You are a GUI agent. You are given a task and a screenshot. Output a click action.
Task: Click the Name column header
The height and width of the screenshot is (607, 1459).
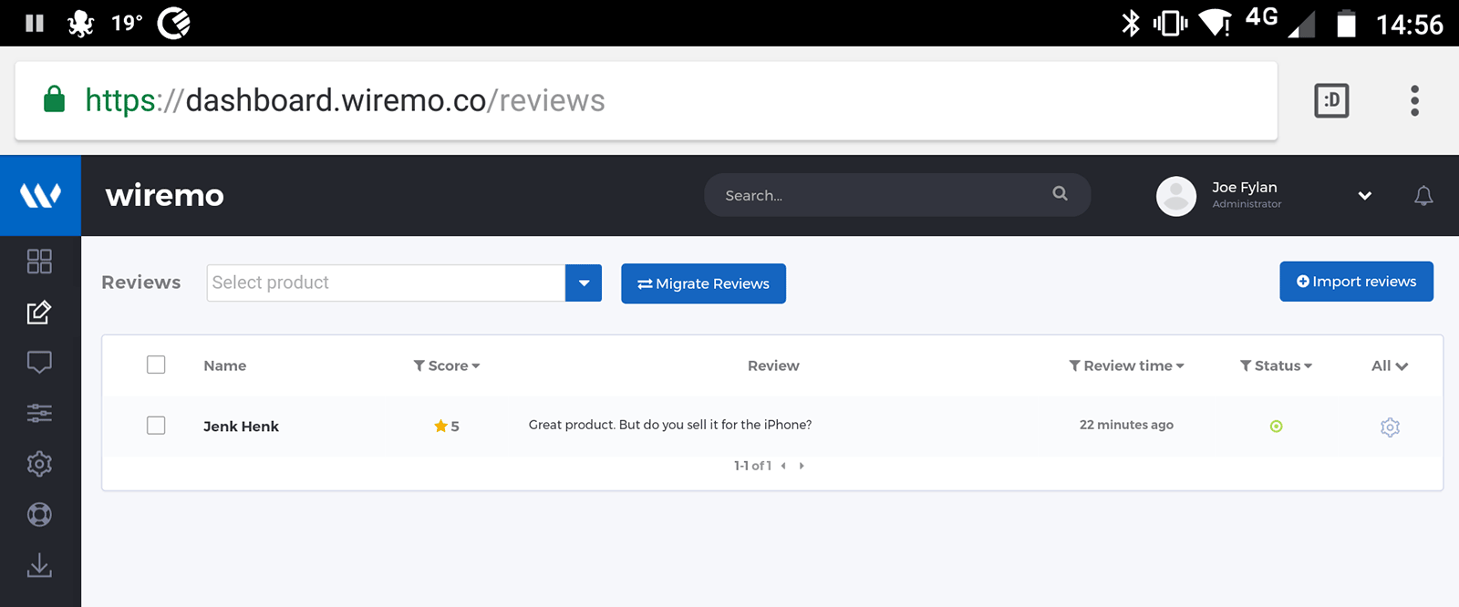tap(225, 365)
